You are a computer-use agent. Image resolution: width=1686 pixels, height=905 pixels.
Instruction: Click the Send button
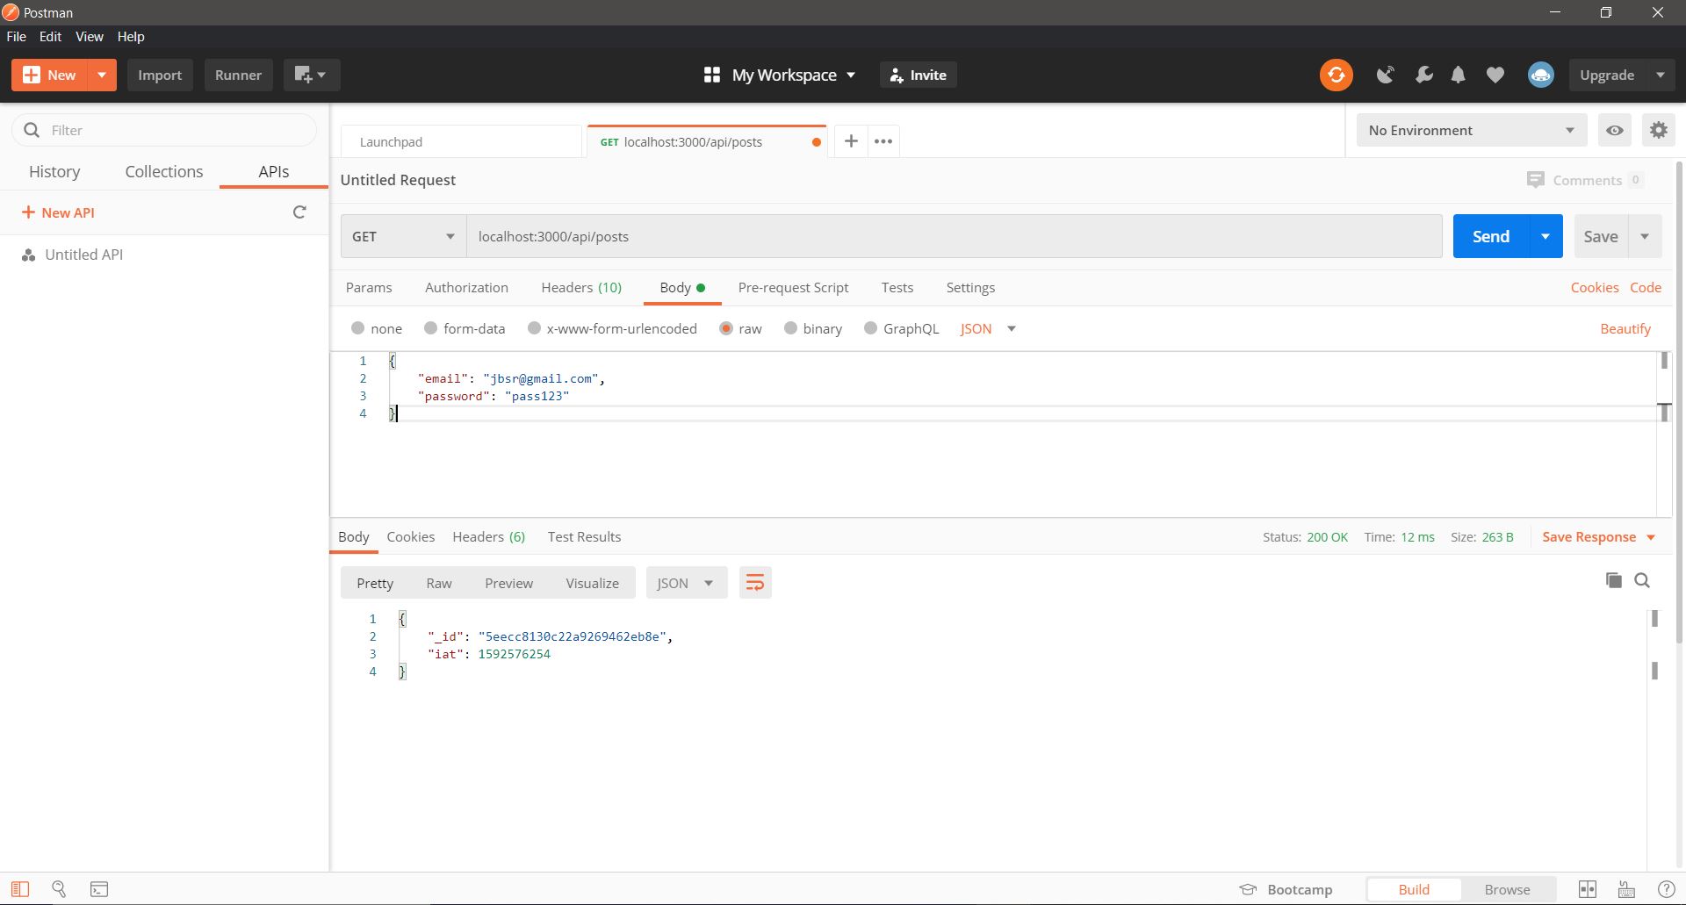pos(1490,236)
